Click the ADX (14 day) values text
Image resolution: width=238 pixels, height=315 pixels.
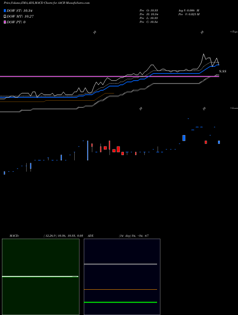point(134,236)
